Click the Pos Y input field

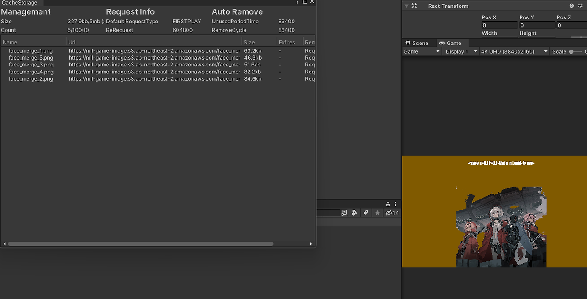(x=536, y=25)
